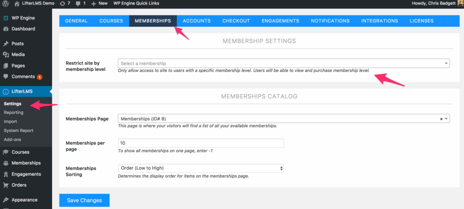Click into the Memberships per page field
The width and height of the screenshot is (464, 209).
201,143
